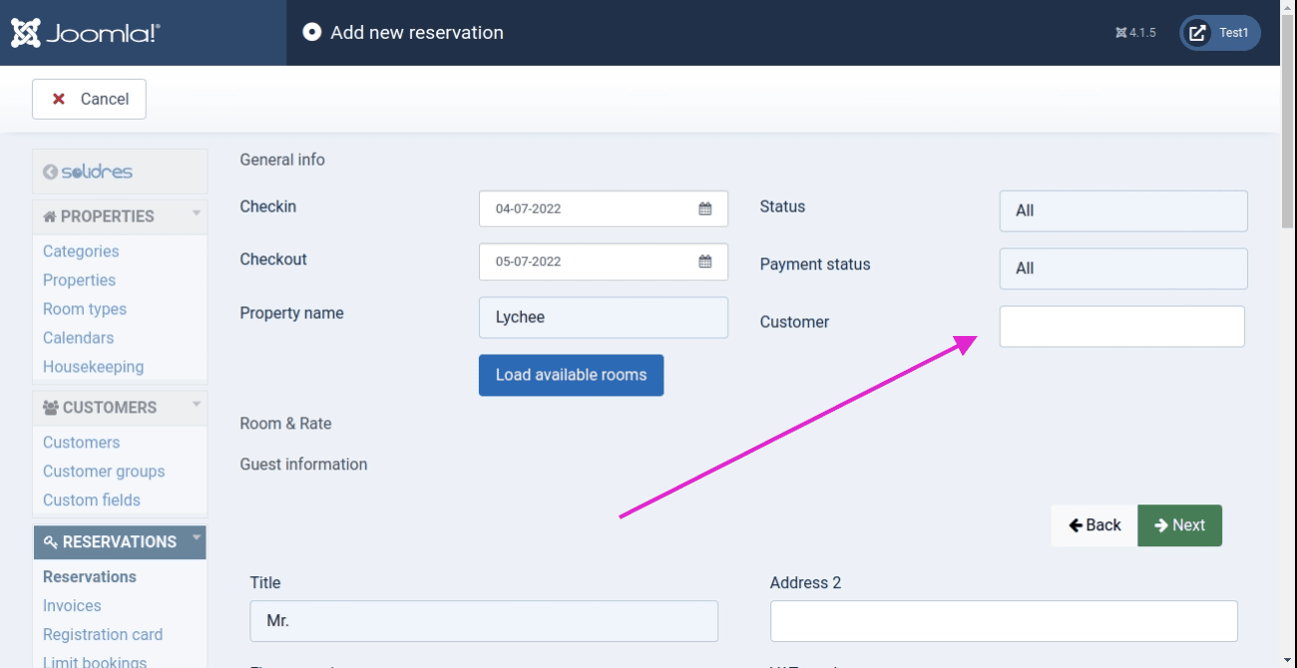The height and width of the screenshot is (668, 1297).
Task: Collapse the PROPERTIES sidebar section
Action: pos(197,213)
